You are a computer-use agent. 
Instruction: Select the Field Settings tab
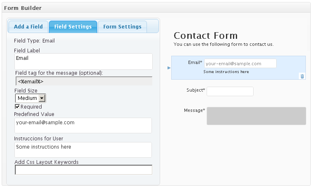point(73,27)
